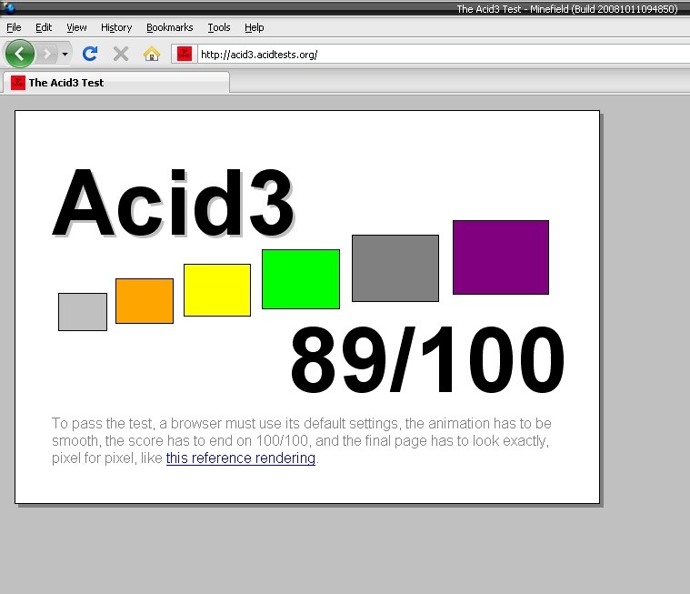Click the Stop loading X icon
This screenshot has height=594, width=690.
point(121,55)
